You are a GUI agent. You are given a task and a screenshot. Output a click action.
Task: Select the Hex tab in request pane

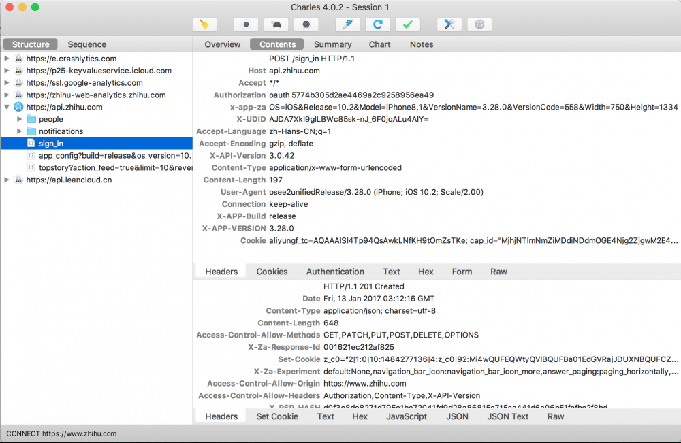click(426, 272)
